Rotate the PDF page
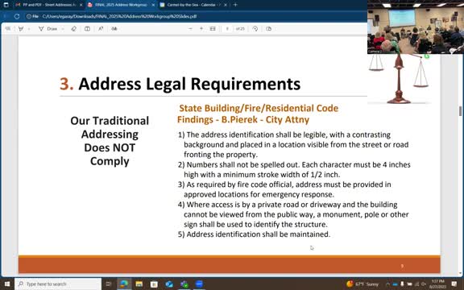 tap(255, 29)
